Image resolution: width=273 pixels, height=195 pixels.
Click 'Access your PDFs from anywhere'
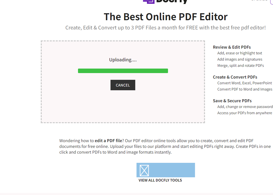pyautogui.click(x=244, y=113)
